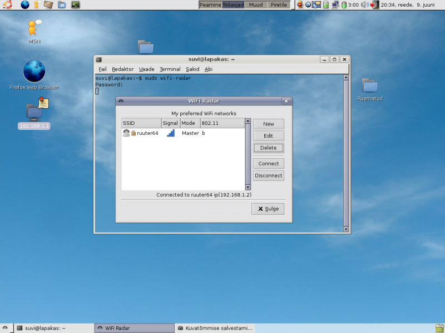
Task: Click the Sulge button to close dialog
Action: coord(268,209)
